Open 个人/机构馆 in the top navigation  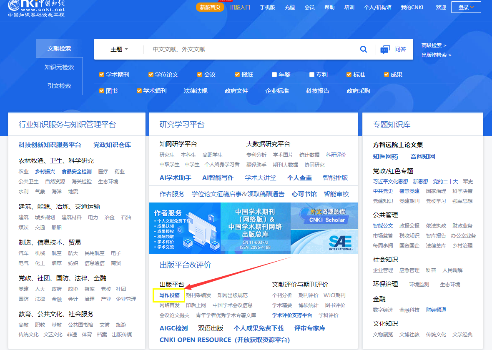point(378,7)
